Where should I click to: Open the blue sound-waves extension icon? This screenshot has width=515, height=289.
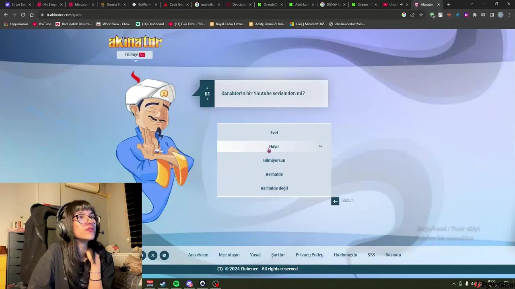click(x=457, y=15)
